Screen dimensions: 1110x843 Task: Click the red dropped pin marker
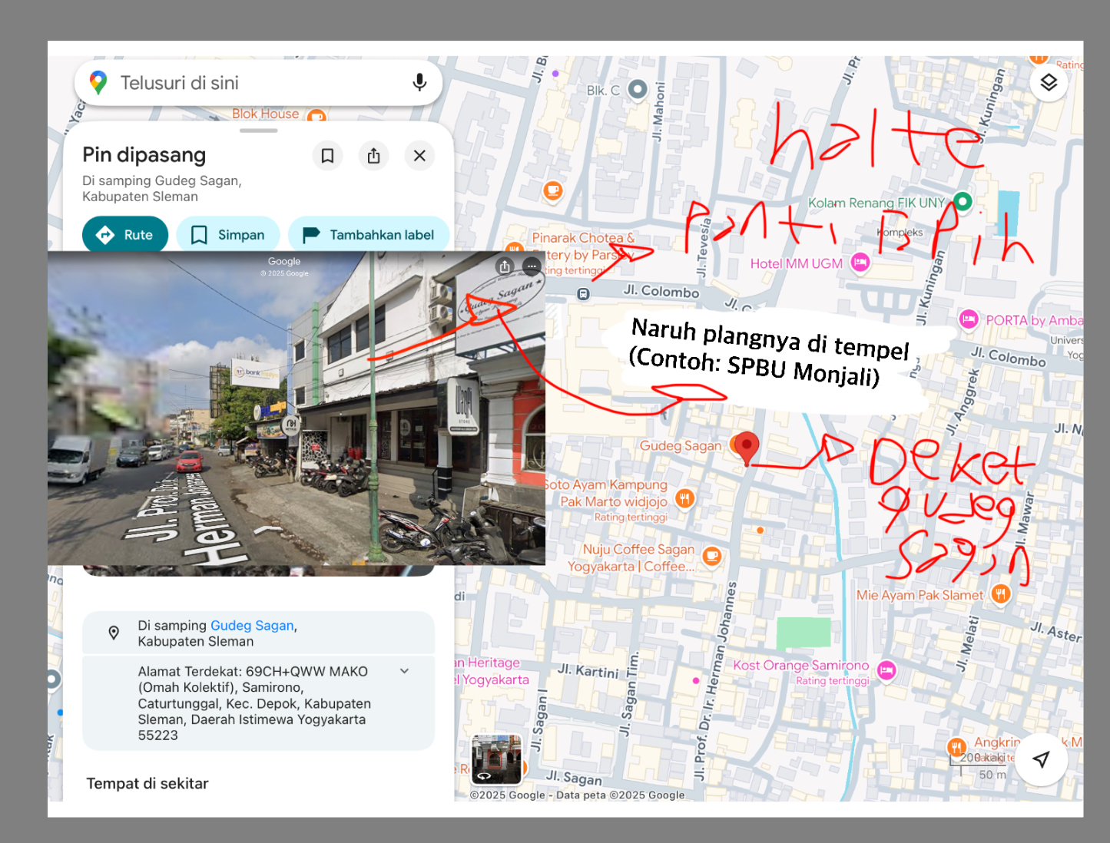pos(746,447)
